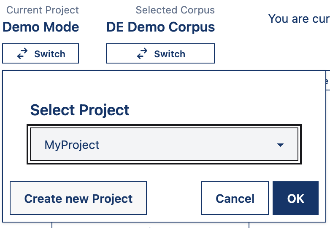Image resolution: width=330 pixels, height=228 pixels.
Task: Click the swap arrows icon under Demo Mode
Action: pos(22,54)
